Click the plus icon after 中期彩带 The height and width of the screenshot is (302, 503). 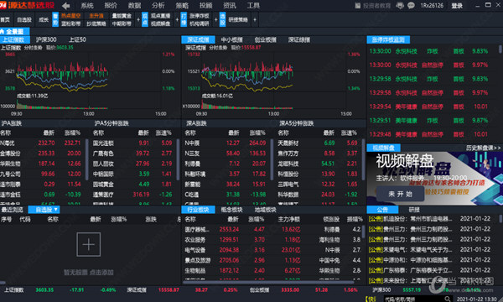138,20
